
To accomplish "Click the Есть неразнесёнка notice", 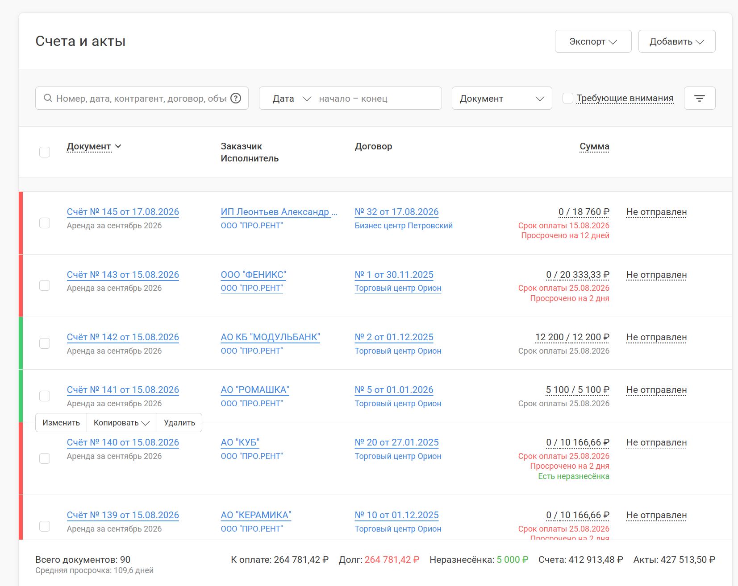I will pyautogui.click(x=574, y=476).
